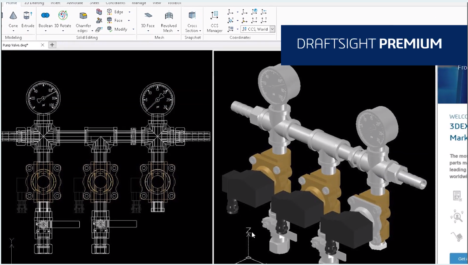Open the Cross Section snapshot tool

(x=192, y=22)
